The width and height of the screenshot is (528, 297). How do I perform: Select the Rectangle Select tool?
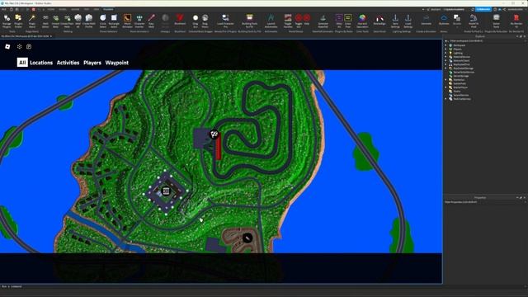(114, 21)
